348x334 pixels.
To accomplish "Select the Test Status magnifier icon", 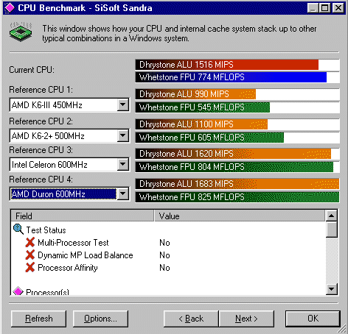I will [18, 230].
